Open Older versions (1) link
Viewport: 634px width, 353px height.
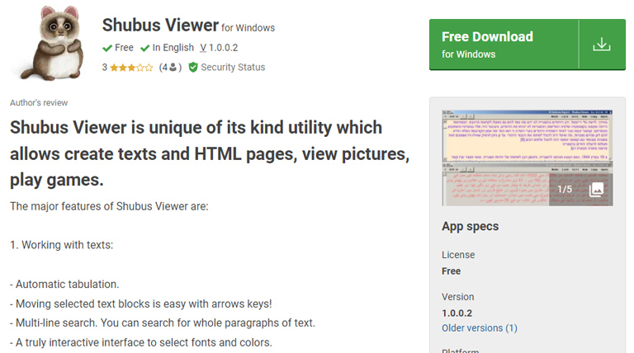(479, 328)
